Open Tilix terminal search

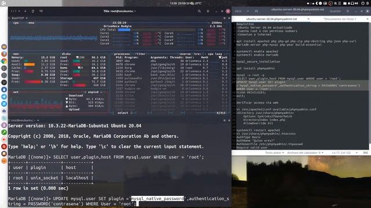tap(199, 11)
